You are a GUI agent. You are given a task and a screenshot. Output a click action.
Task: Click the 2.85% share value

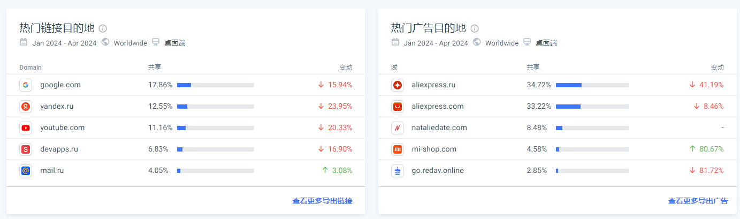coord(537,171)
